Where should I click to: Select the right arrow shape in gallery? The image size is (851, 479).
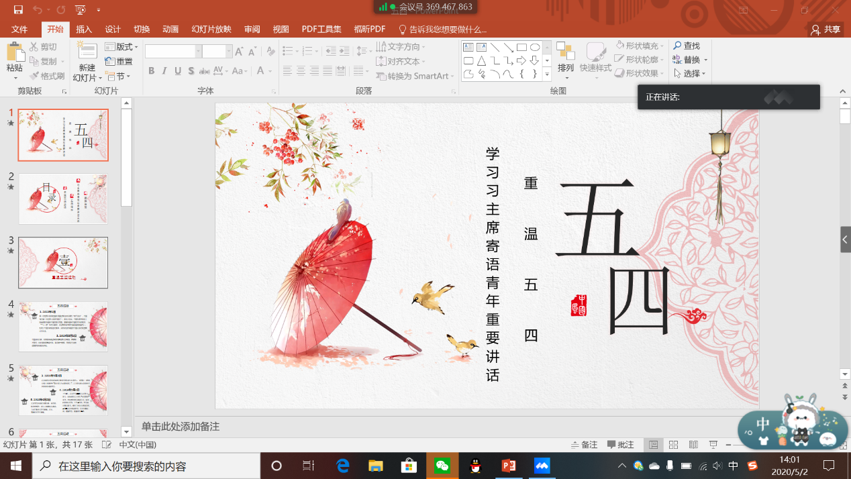click(521, 61)
